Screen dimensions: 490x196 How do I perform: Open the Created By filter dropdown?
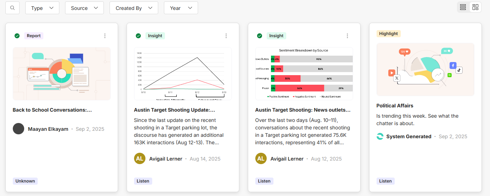tap(134, 8)
